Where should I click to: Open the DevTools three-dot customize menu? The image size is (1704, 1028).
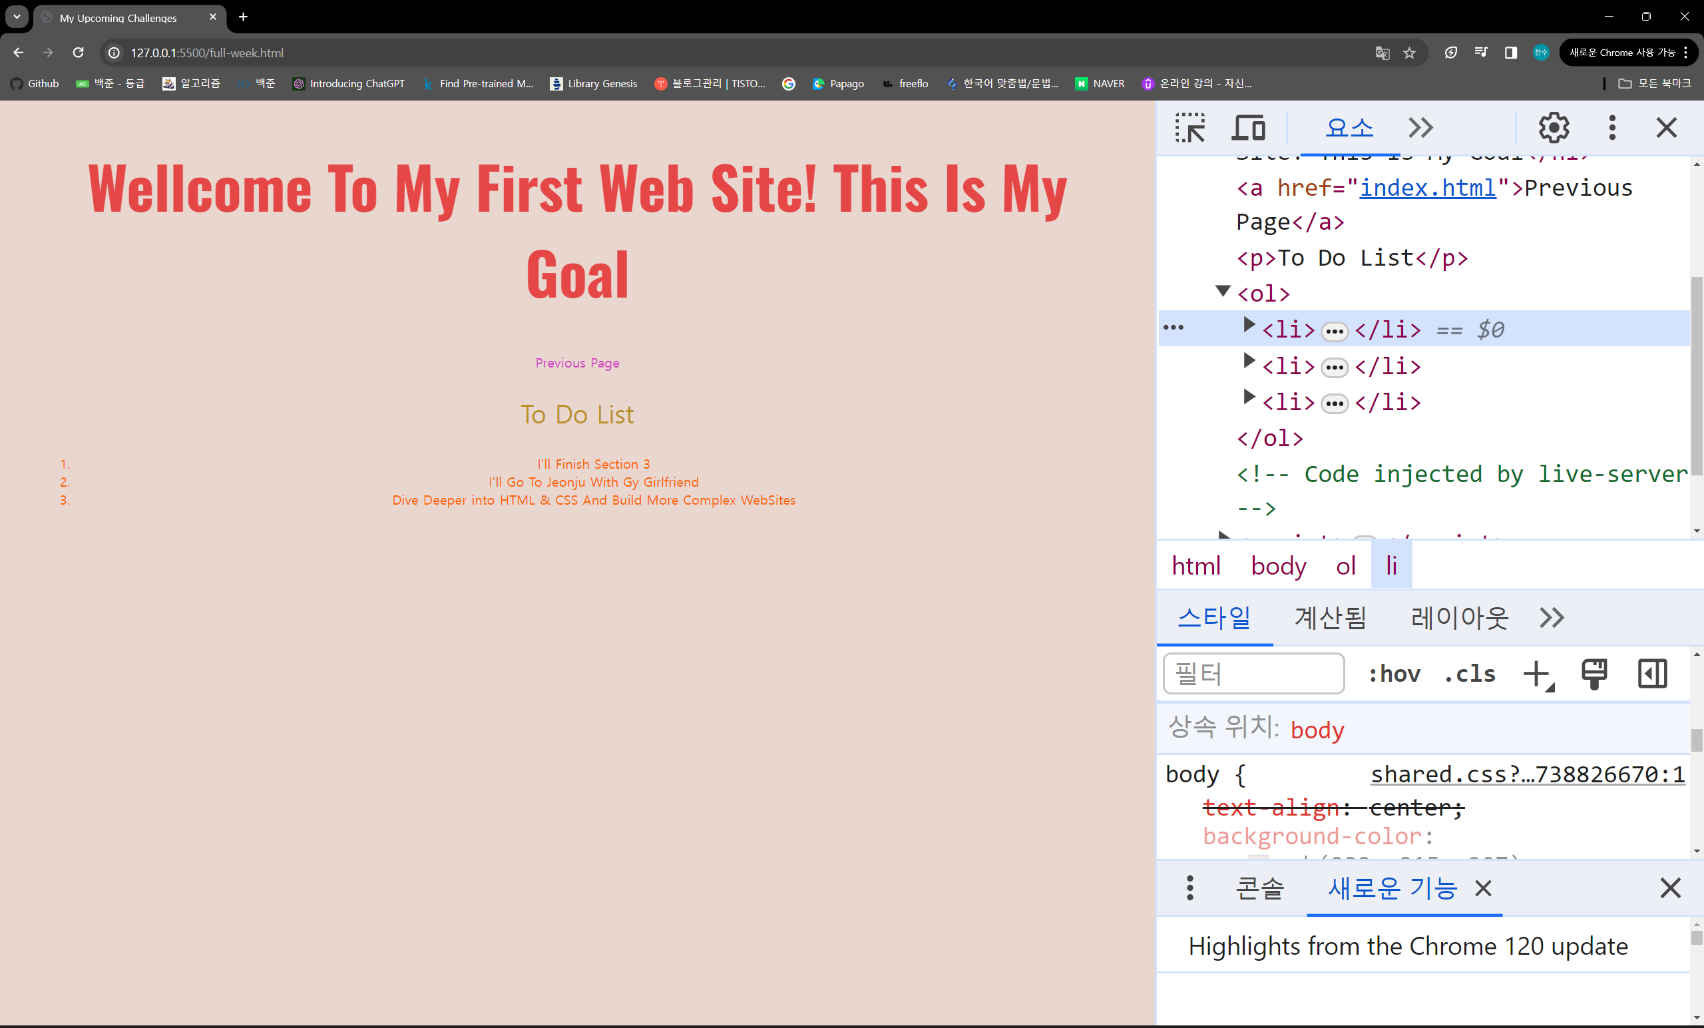(1612, 128)
